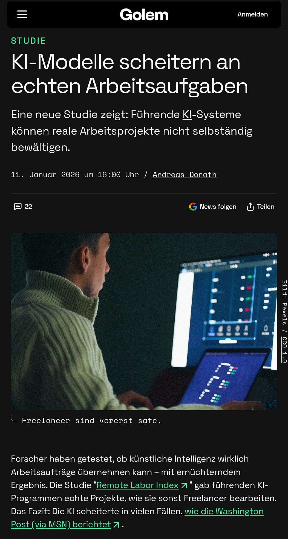The width and height of the screenshot is (288, 539).
Task: Open the 22 comments count
Action: [x=28, y=207]
